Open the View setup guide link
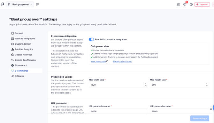The width and height of the screenshot is (214, 123). click(98, 61)
